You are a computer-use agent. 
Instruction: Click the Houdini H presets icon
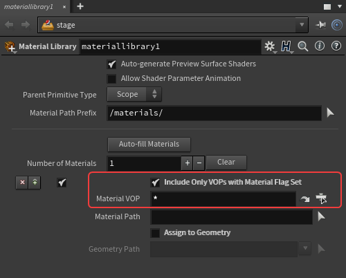(286, 47)
